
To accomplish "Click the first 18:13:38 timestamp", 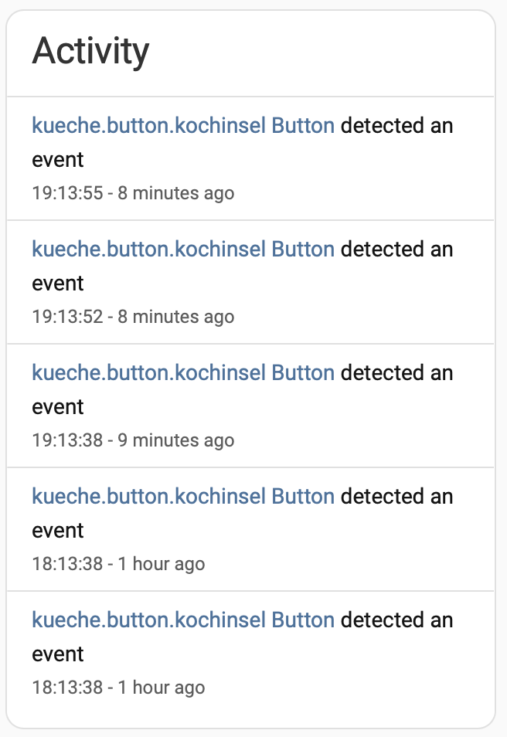I will [67, 564].
